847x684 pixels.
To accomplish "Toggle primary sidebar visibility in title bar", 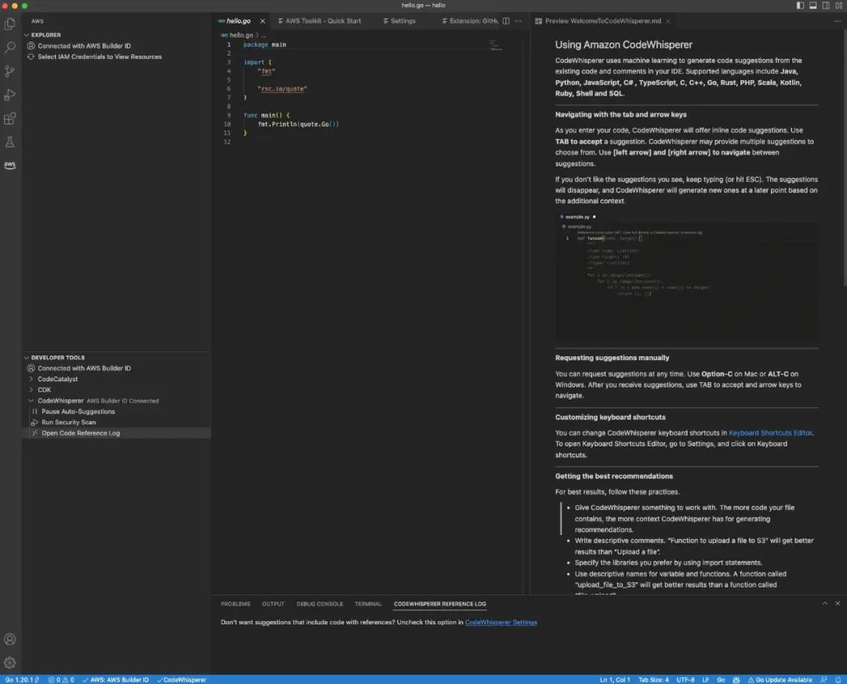I will (x=800, y=5).
